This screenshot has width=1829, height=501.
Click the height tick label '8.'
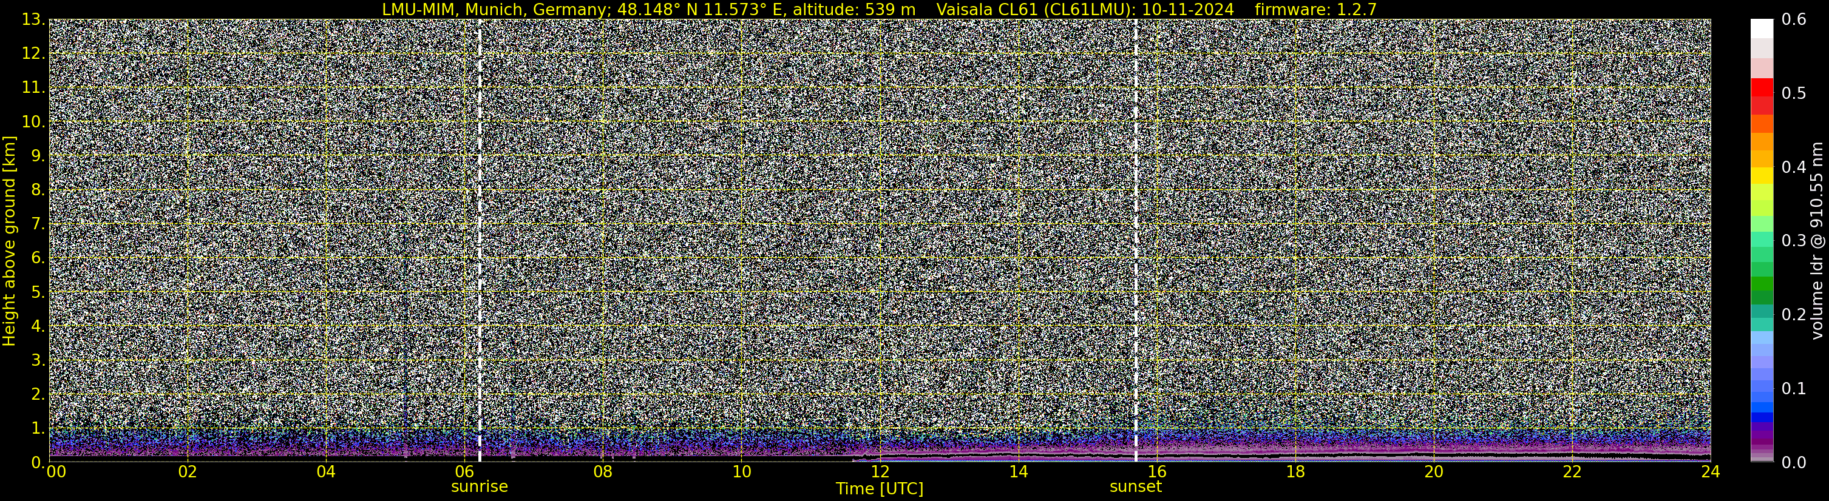38,190
